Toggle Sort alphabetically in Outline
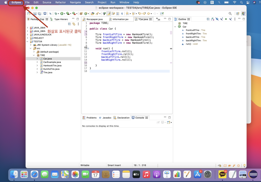This screenshot has height=182, width=261. 213,19
